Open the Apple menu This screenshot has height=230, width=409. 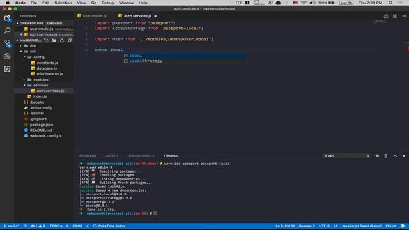[x=8, y=3]
